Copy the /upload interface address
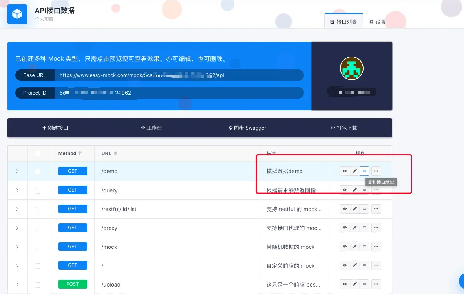464x294 pixels. tap(364, 284)
